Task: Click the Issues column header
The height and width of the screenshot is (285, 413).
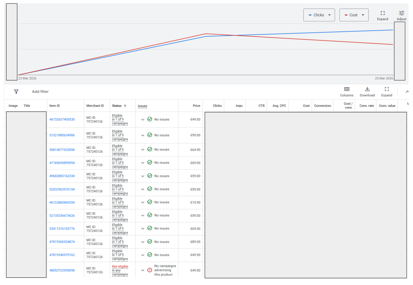Action: click(x=142, y=106)
